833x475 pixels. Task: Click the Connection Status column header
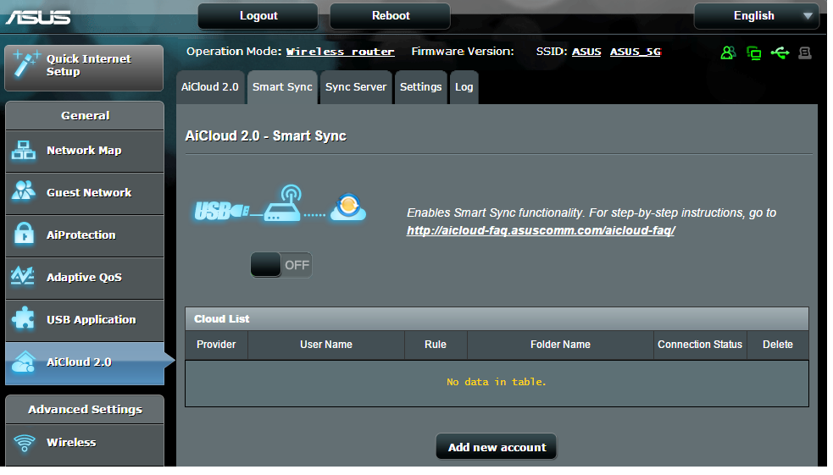point(700,345)
